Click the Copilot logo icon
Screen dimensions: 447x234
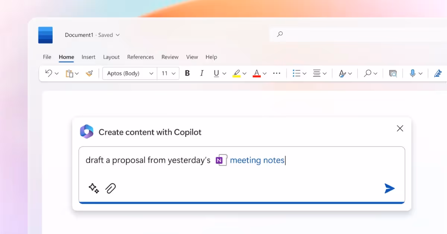[87, 131]
